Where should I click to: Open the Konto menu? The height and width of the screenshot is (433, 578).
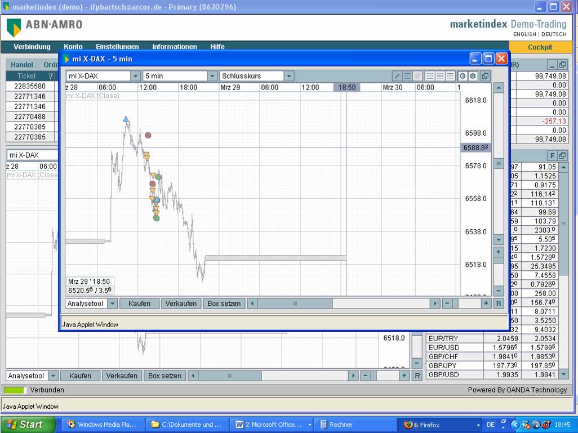tap(73, 47)
